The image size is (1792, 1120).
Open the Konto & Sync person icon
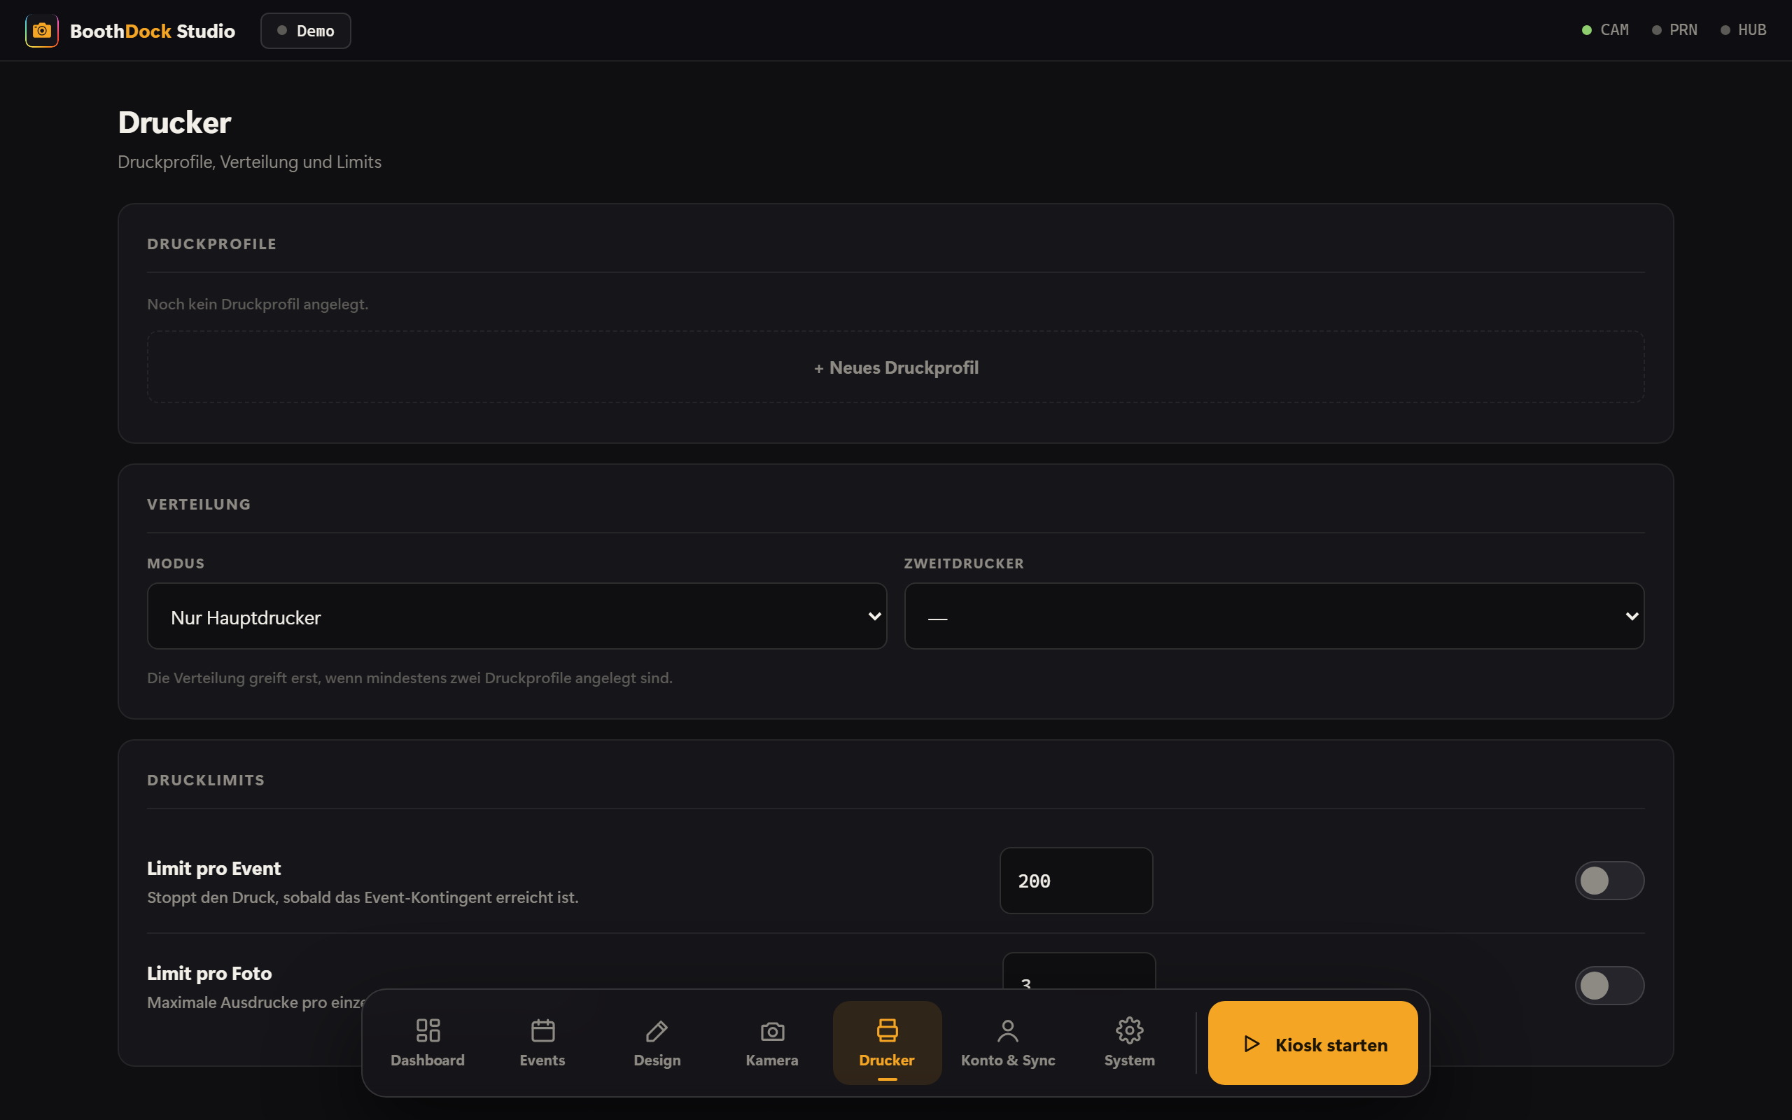tap(1008, 1030)
